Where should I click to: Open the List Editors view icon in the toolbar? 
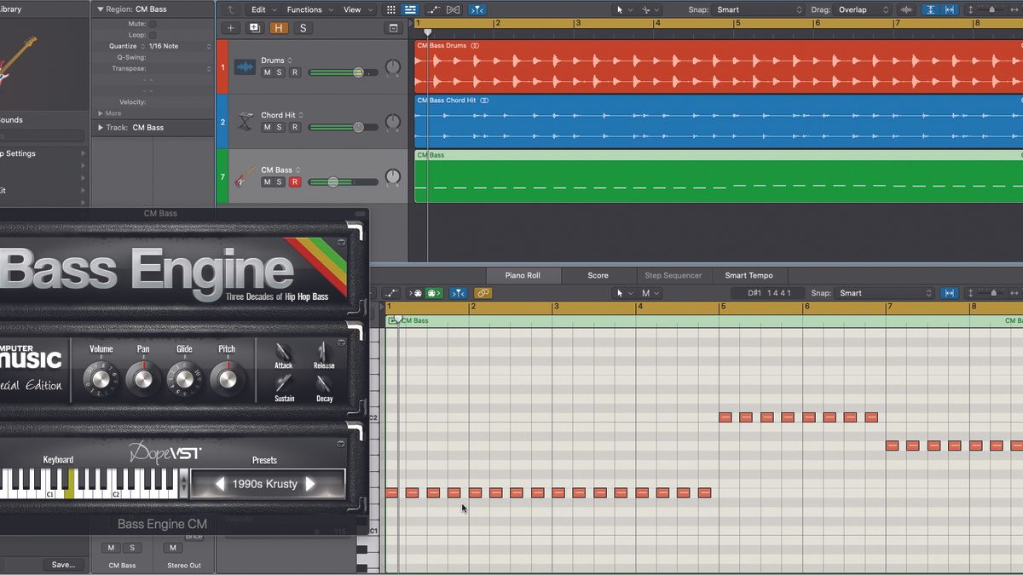tap(410, 9)
